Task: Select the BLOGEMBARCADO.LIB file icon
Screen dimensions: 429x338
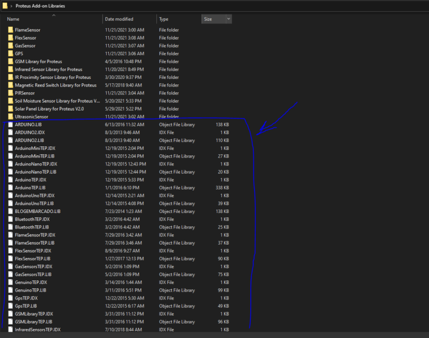Action: coord(11,211)
